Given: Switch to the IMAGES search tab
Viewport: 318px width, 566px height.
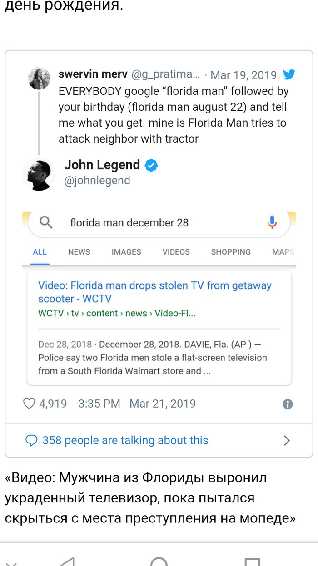Looking at the screenshot, I should tap(126, 252).
